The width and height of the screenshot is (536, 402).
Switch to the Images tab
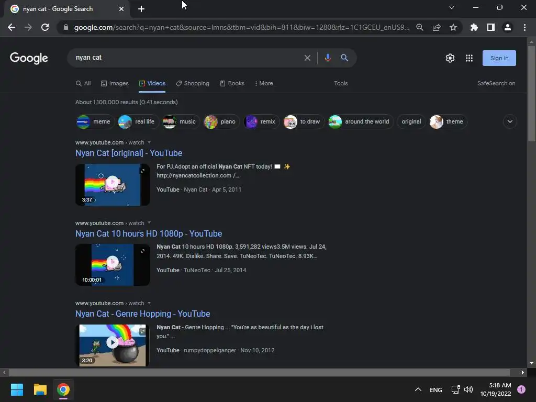(x=115, y=83)
